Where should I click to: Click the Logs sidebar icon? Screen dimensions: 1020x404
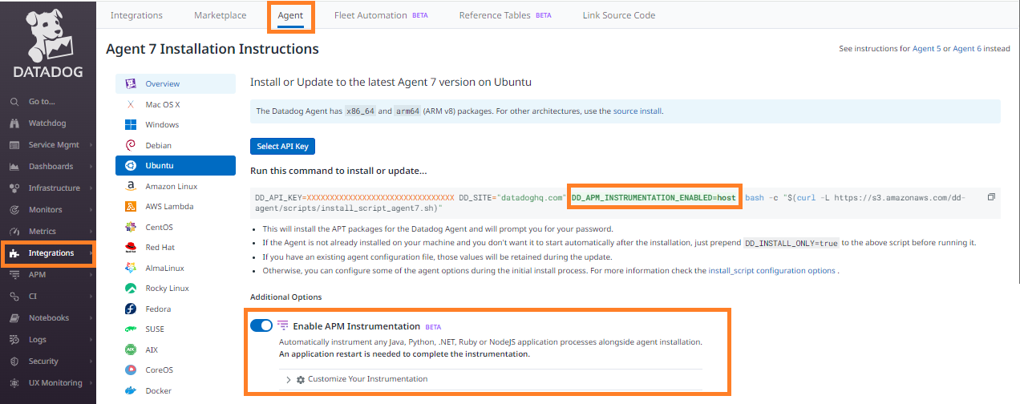coord(14,340)
